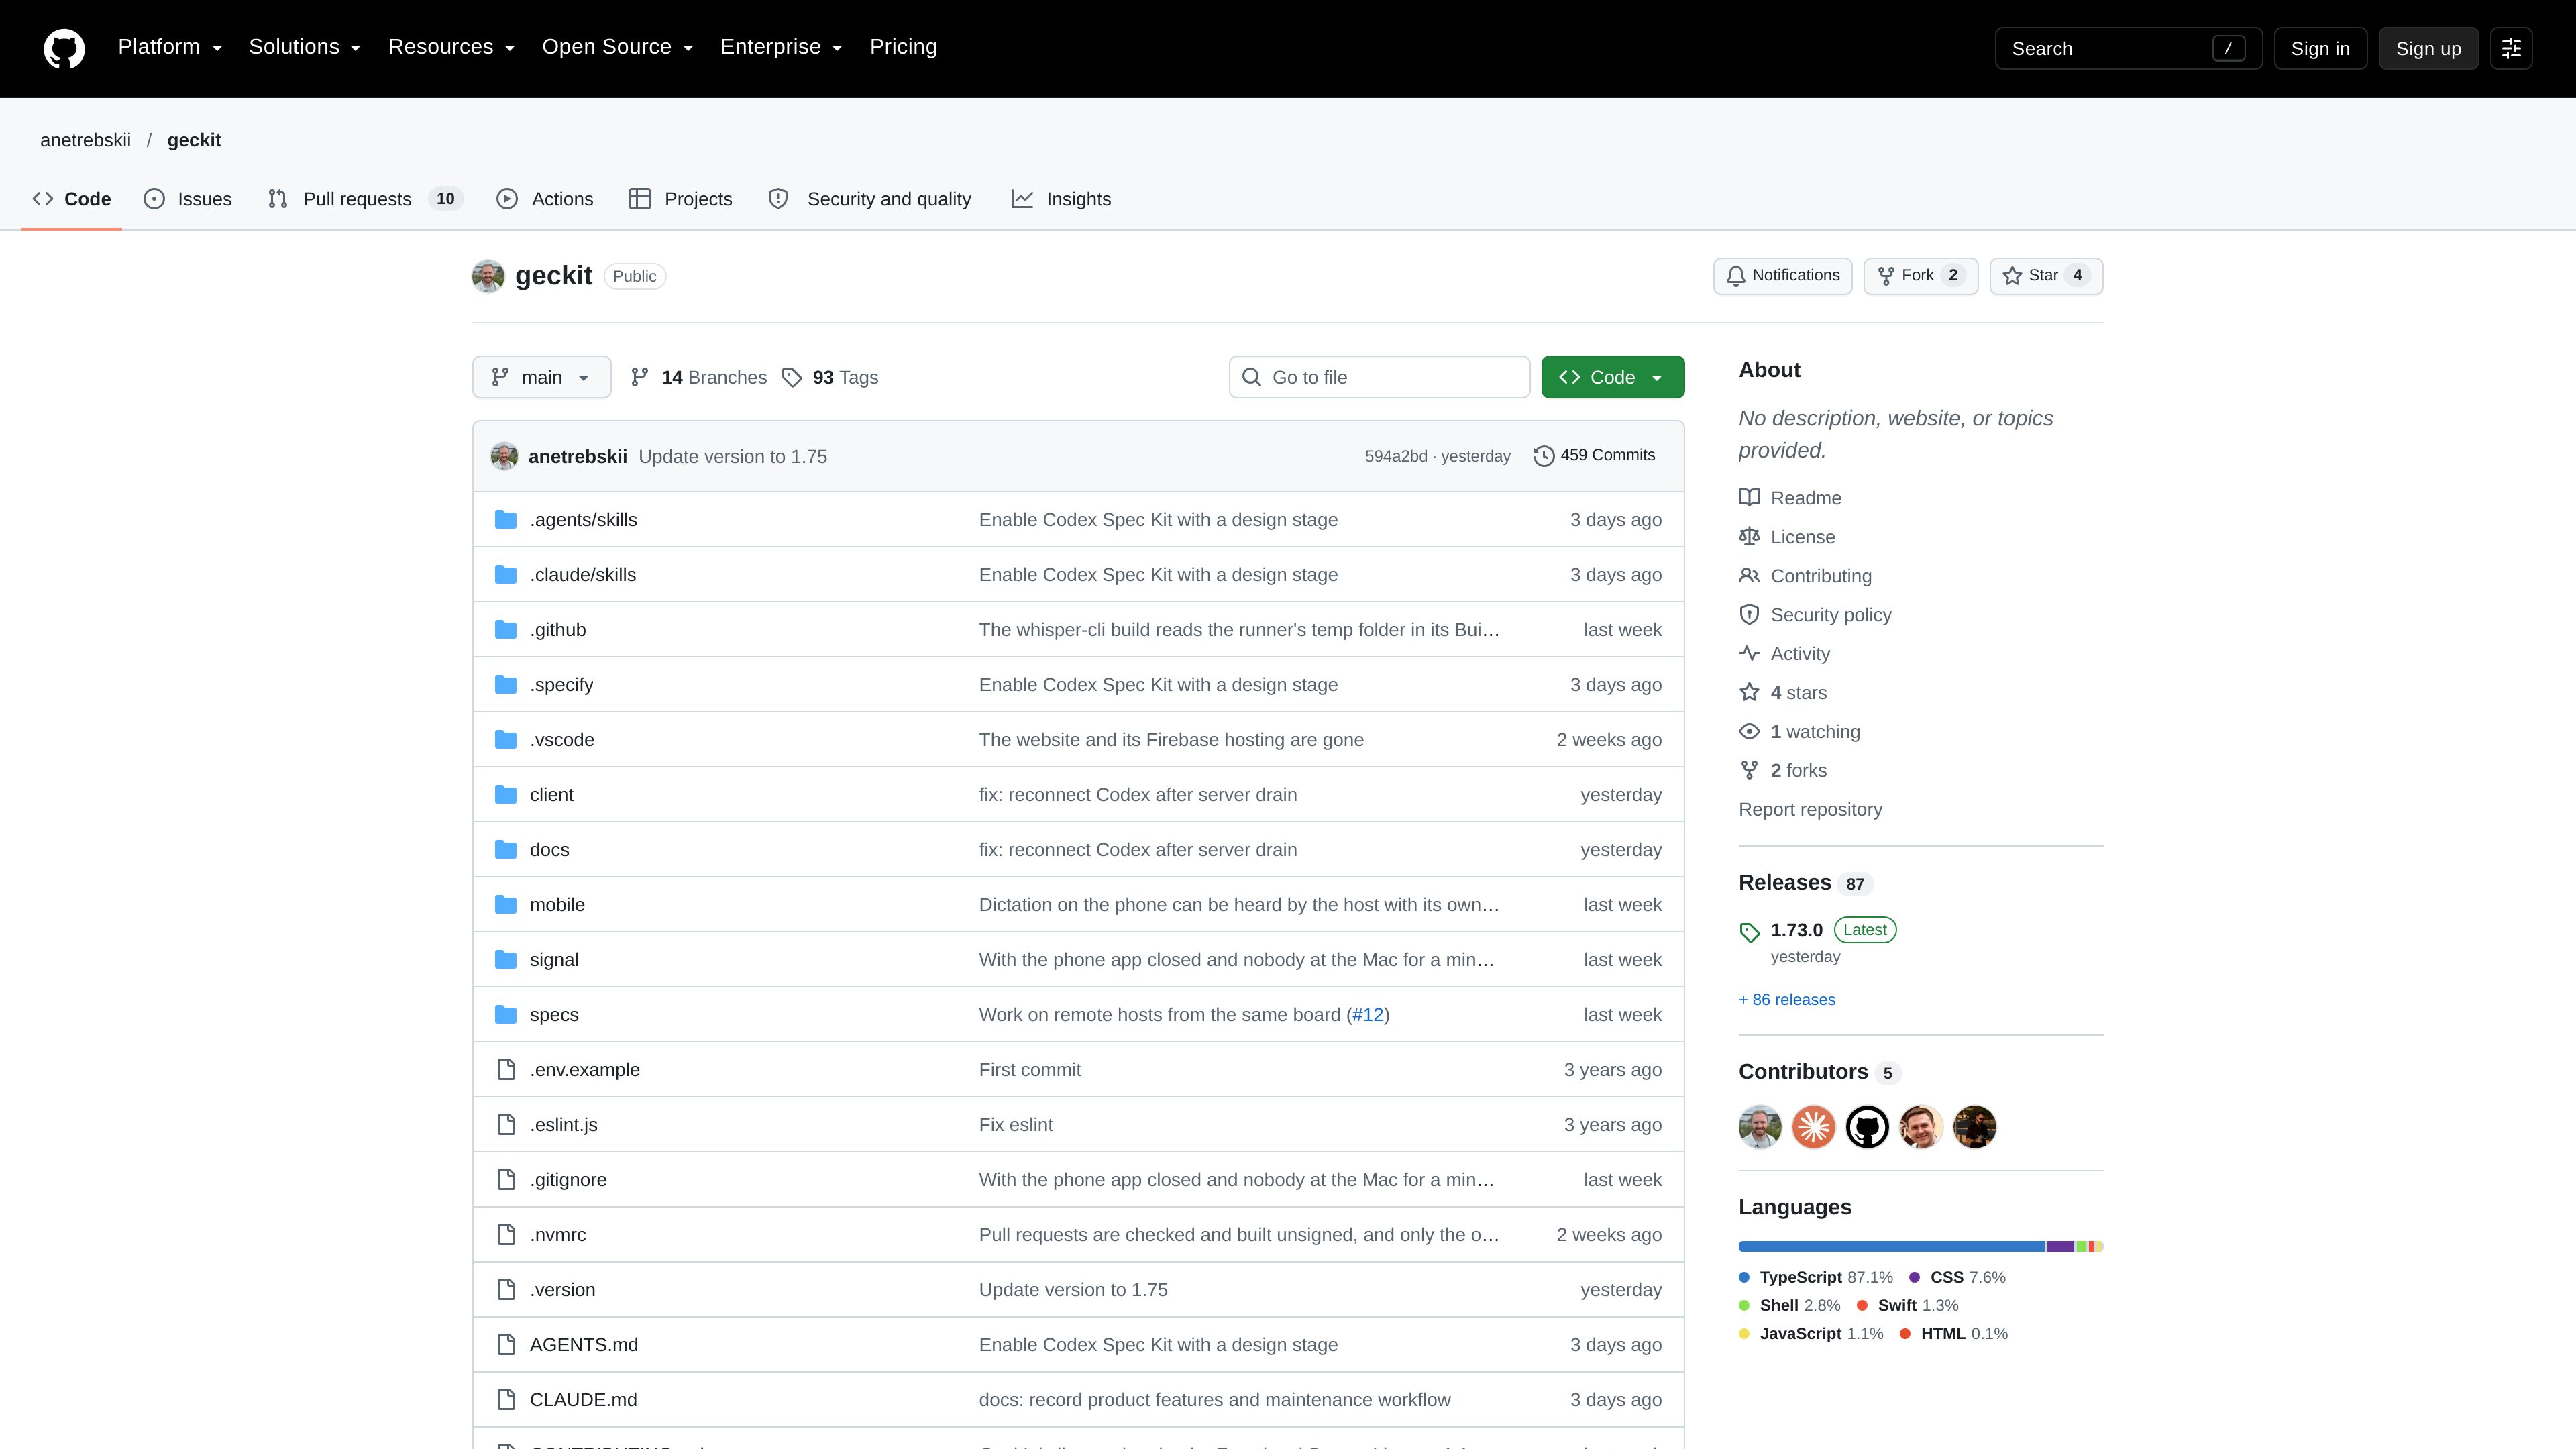This screenshot has width=2576, height=1449.
Task: Expand the green Code dropdown
Action: (x=1613, y=377)
